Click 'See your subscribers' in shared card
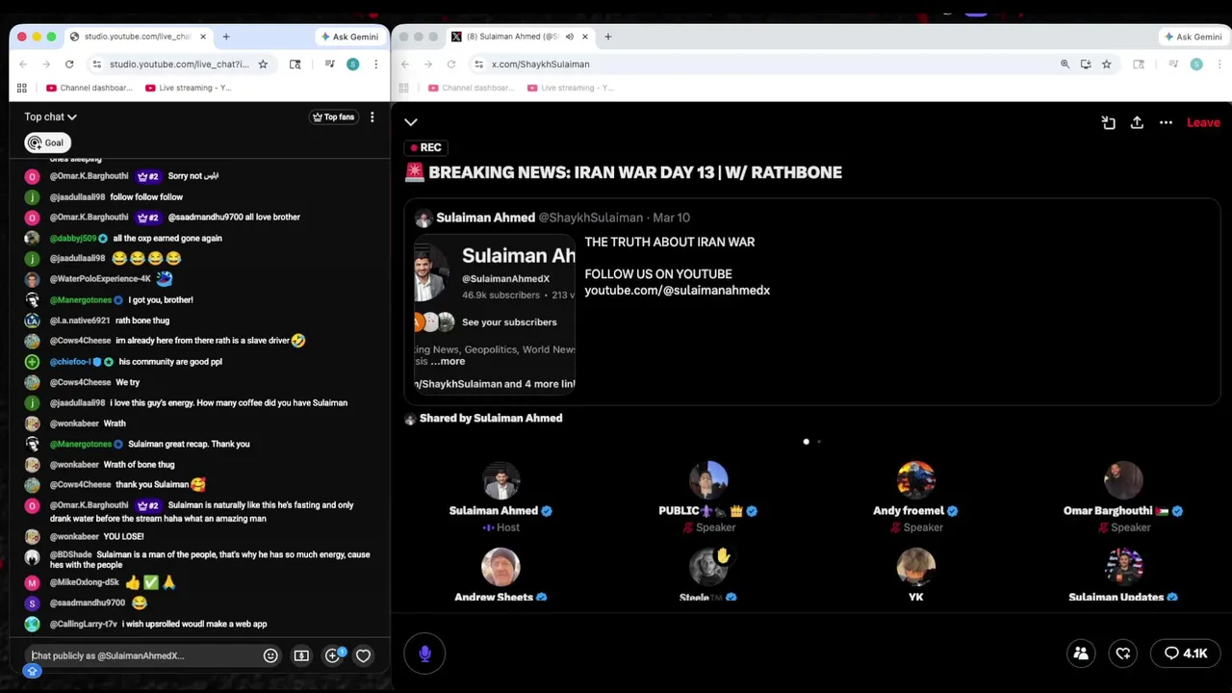 tap(509, 322)
